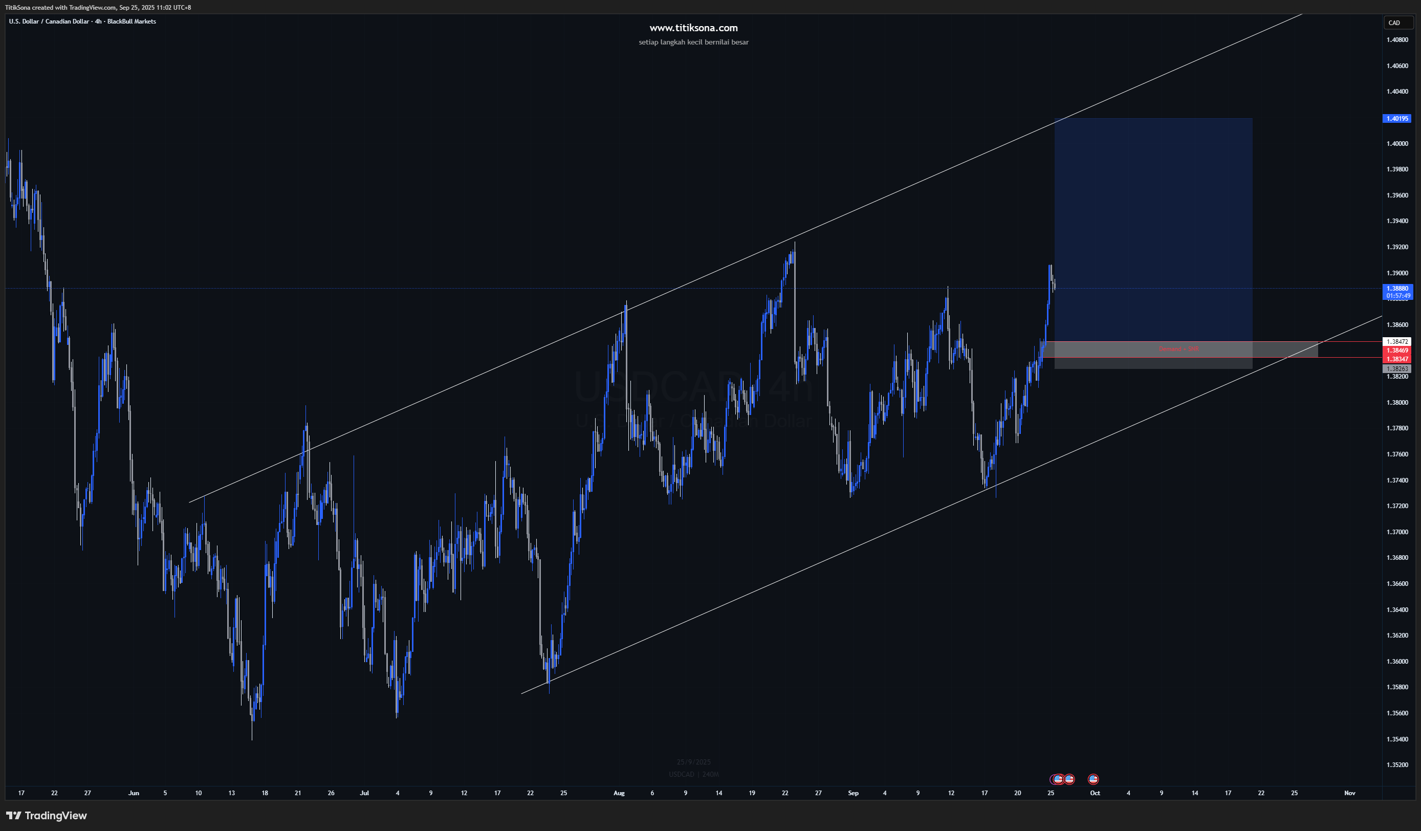
Task: Click the current price label 1.38880
Action: tap(1397, 289)
